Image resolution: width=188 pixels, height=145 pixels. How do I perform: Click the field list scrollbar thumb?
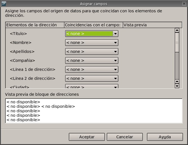tap(177, 42)
